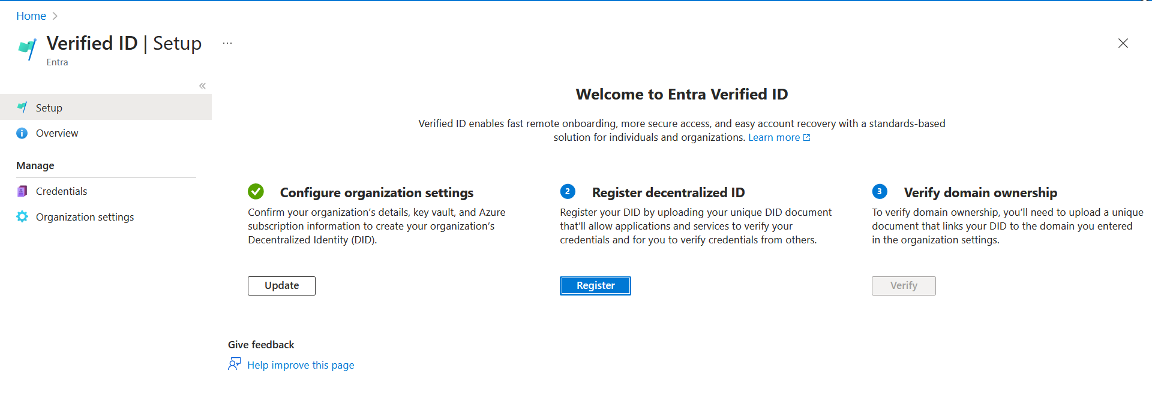Click external link icon next to Learn more
Screen dimensions: 1152x416
tap(806, 138)
